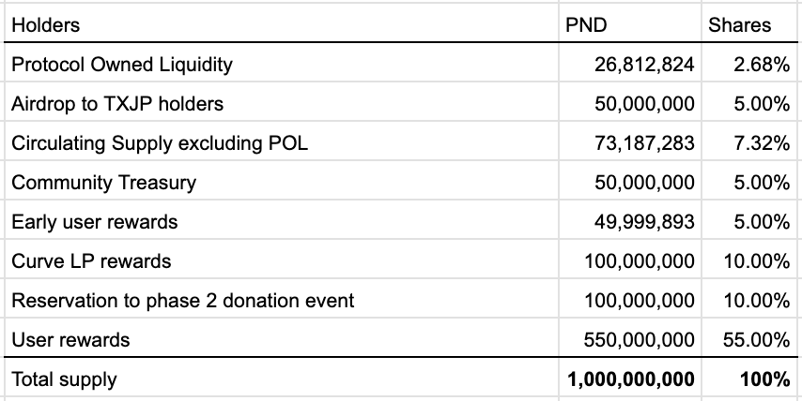This screenshot has width=802, height=401.
Task: Select the Airdrop to TXJP holders cell
Action: coord(117,104)
